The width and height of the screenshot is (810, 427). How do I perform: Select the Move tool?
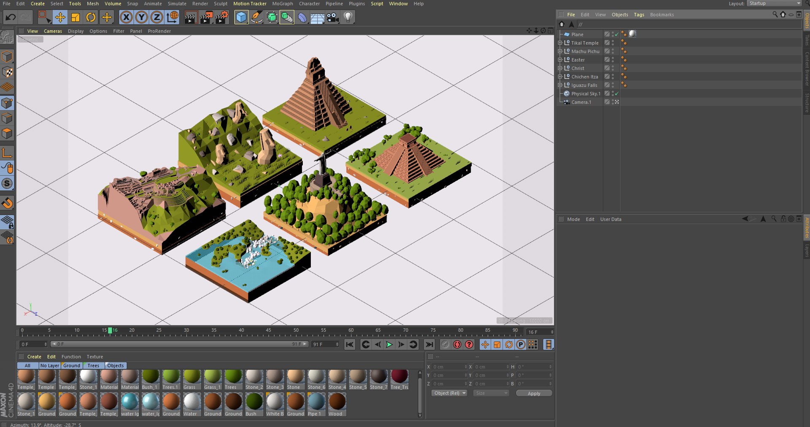click(x=60, y=17)
